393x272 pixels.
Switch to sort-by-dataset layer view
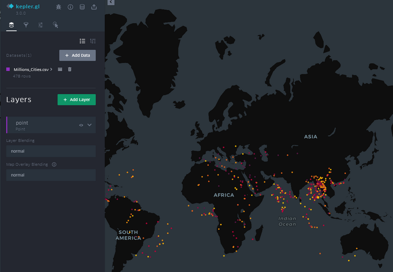click(x=93, y=41)
